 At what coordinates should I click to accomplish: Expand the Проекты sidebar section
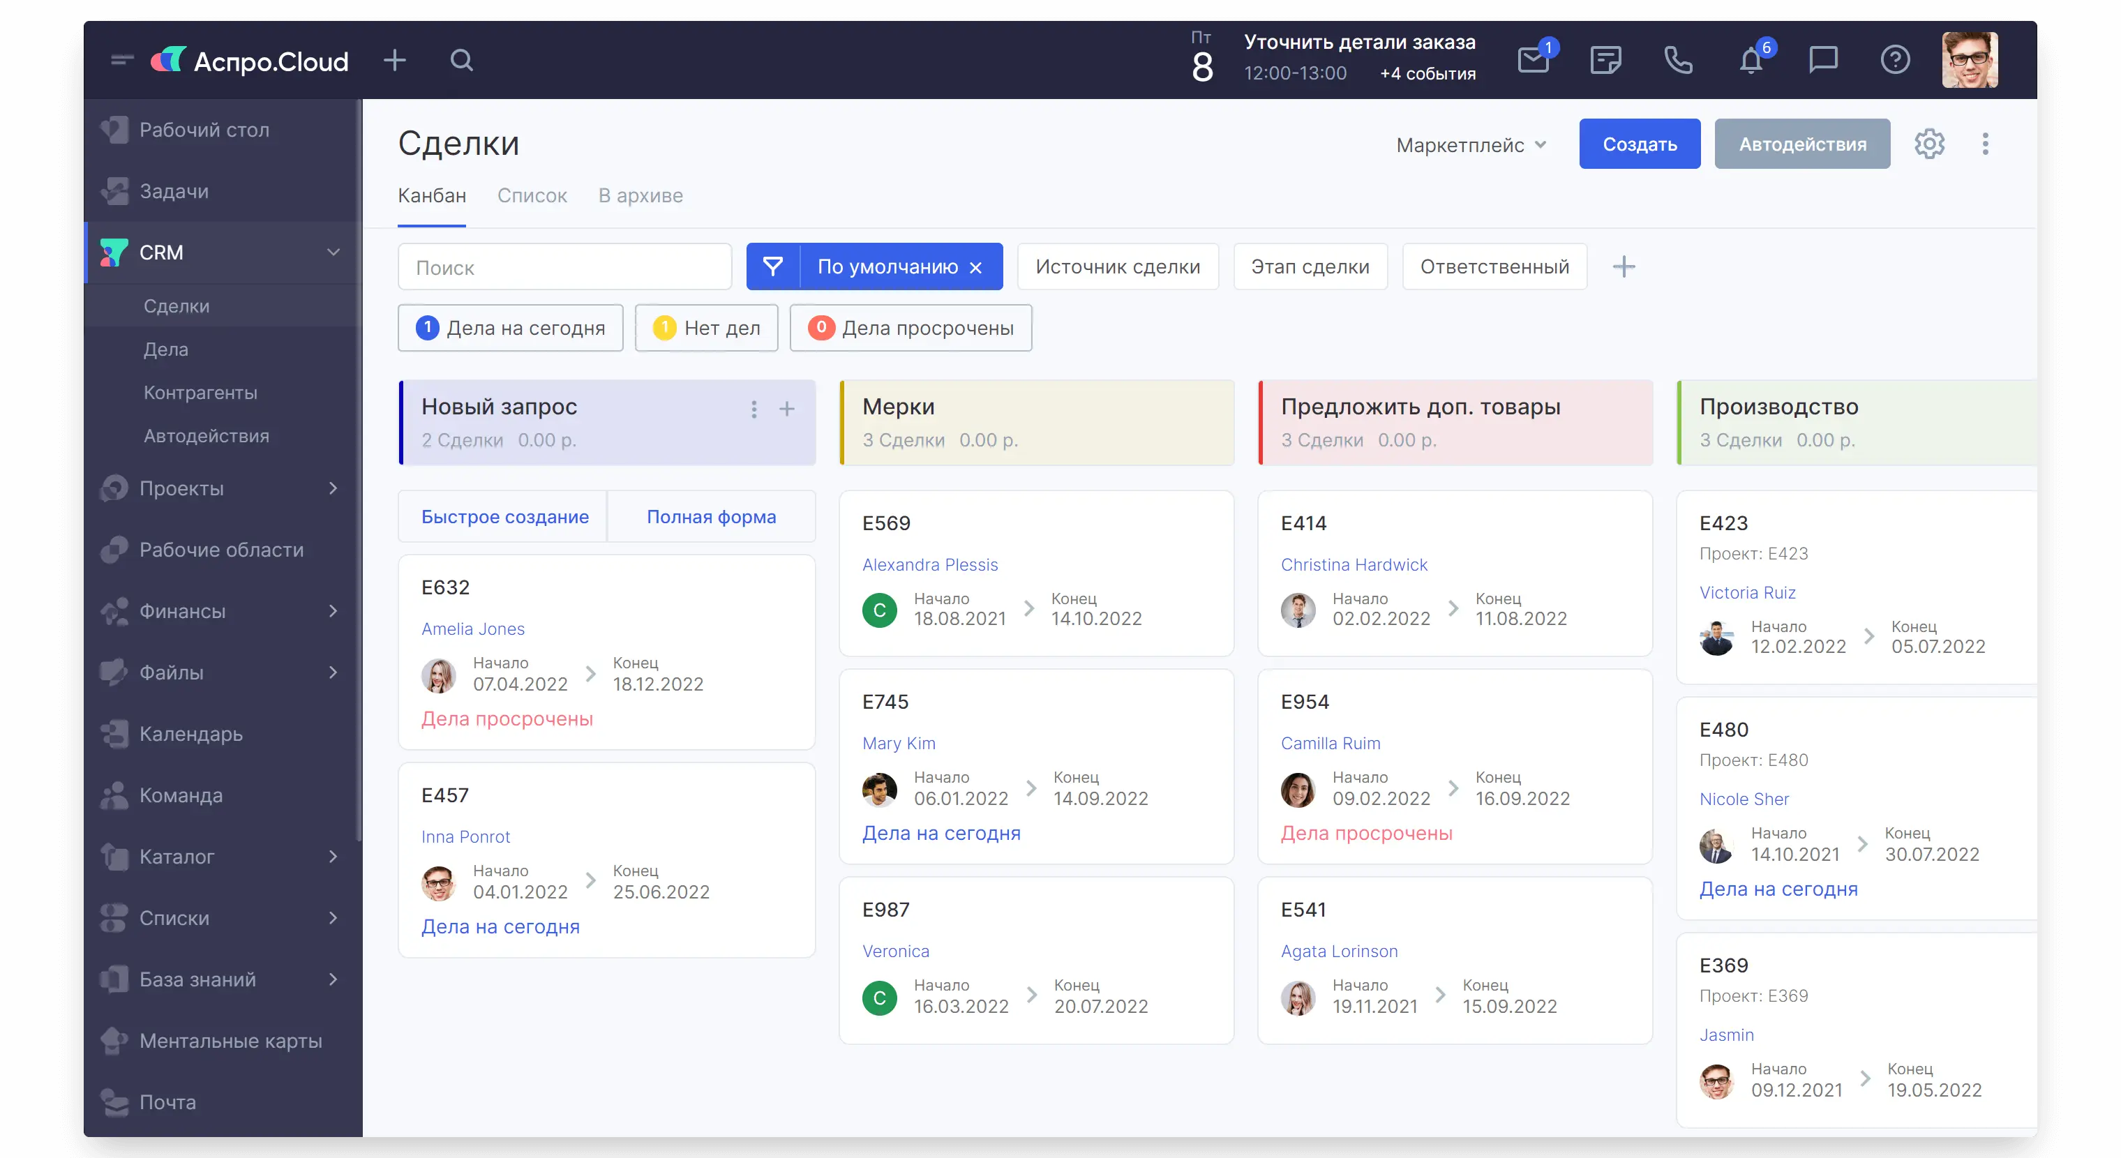click(333, 488)
